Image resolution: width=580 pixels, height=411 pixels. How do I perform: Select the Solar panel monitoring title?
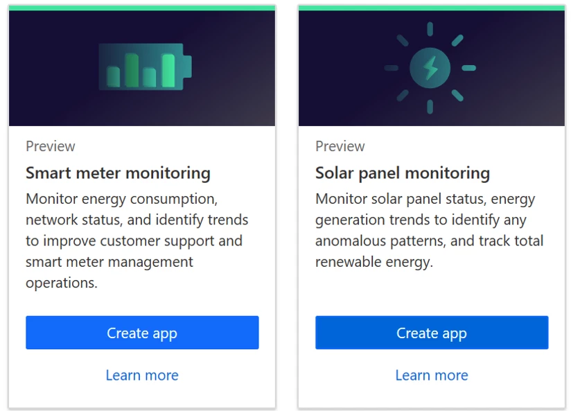[403, 173]
